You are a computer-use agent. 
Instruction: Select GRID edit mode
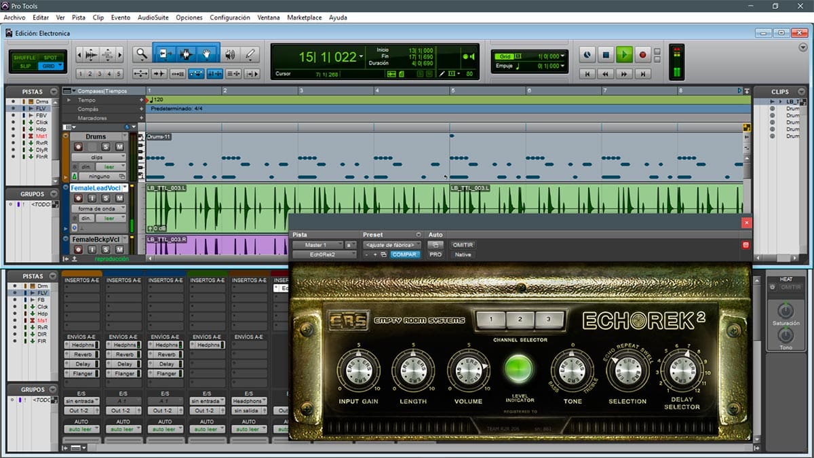51,66
